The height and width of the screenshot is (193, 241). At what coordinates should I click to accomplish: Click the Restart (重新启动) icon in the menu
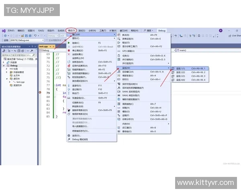69,62
